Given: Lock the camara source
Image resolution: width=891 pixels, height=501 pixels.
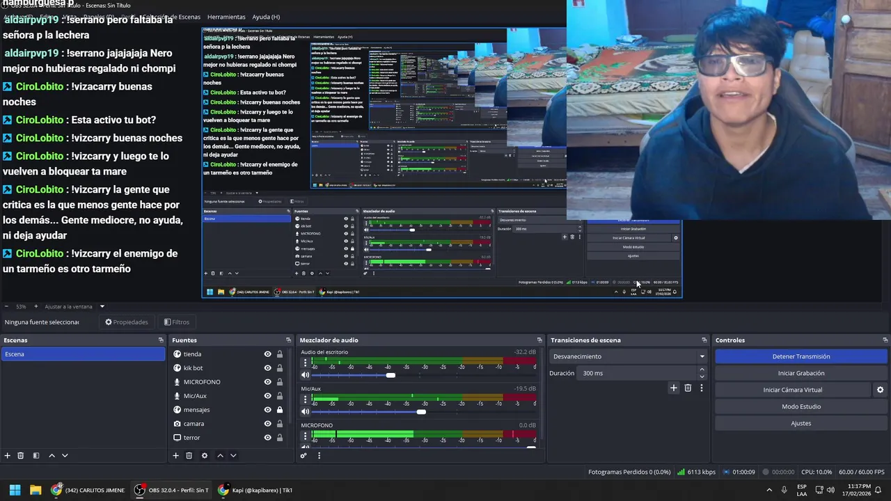Looking at the screenshot, I should click(x=280, y=424).
